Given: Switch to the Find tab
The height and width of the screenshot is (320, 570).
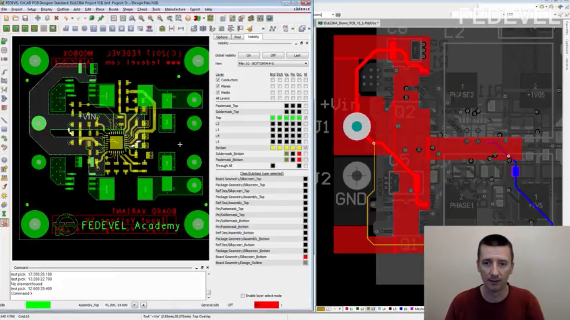Looking at the screenshot, I should (x=237, y=37).
